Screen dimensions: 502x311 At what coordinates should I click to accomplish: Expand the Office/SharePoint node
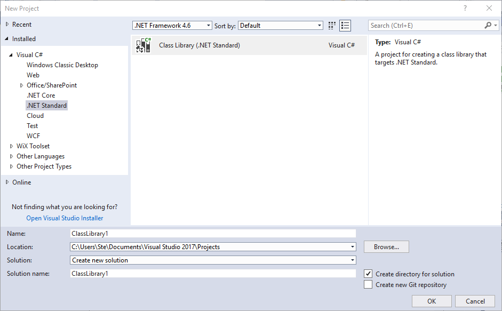point(21,85)
